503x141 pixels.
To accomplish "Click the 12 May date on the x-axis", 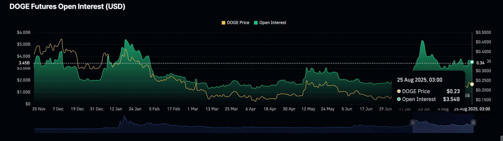I will point(308,109).
